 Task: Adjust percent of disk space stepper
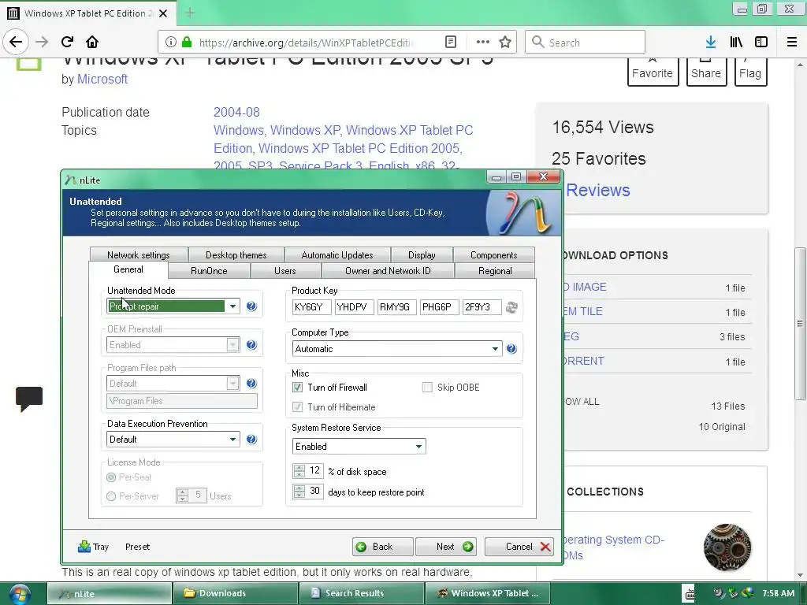[299, 471]
